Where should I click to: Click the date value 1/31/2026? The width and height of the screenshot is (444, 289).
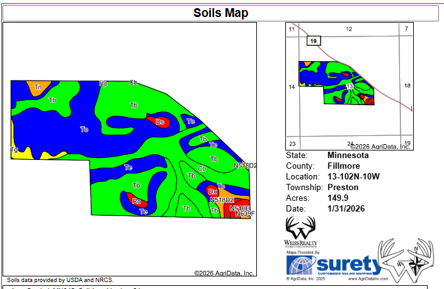point(346,208)
